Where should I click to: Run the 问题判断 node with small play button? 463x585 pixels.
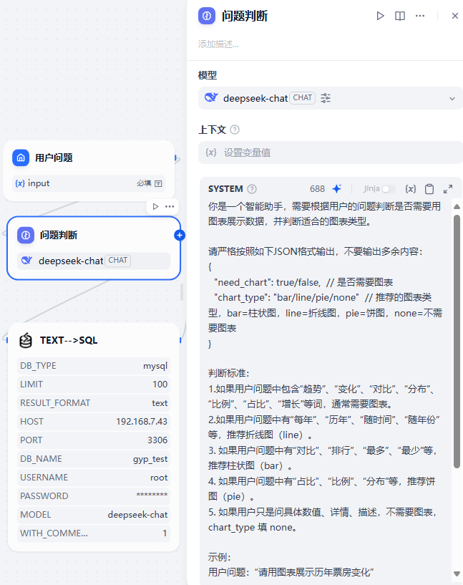pos(156,206)
